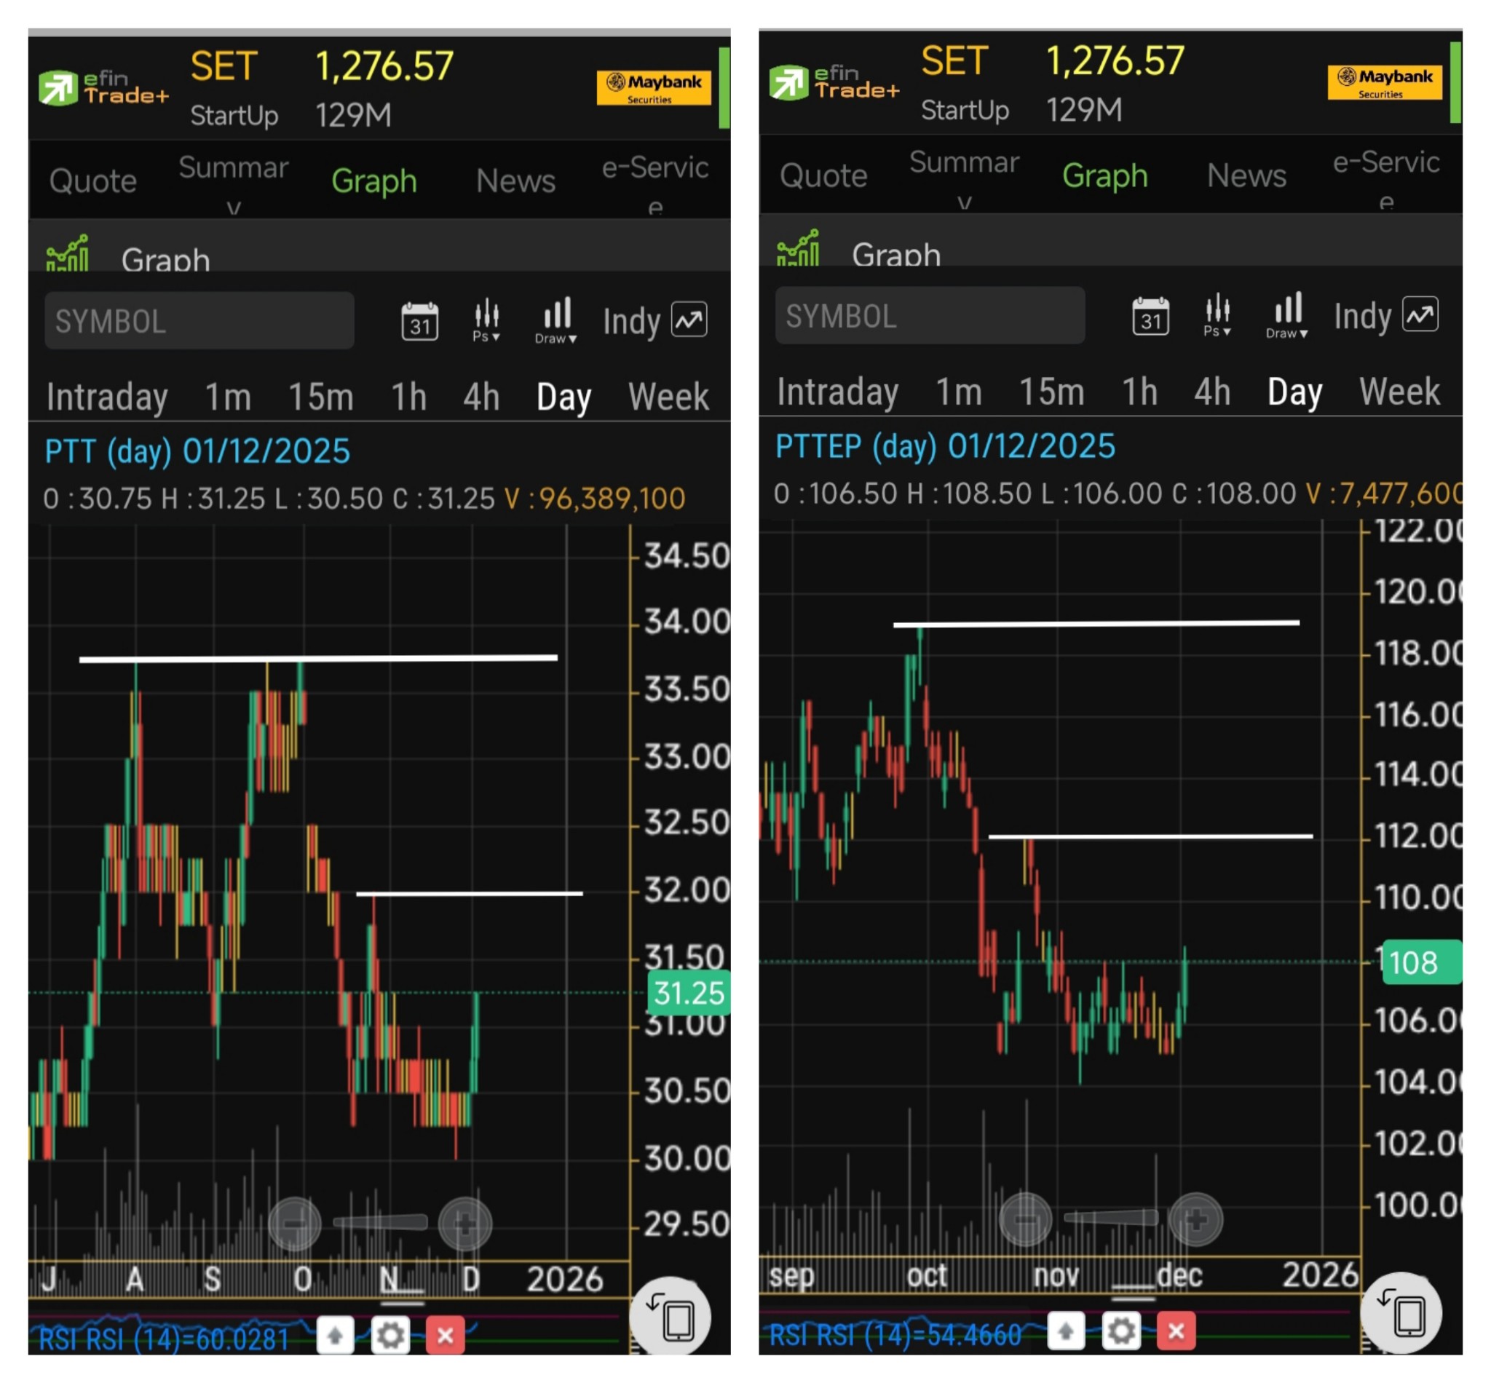This screenshot has width=1491, height=1383.
Task: Go to Quote tab on right panel
Action: tap(823, 176)
